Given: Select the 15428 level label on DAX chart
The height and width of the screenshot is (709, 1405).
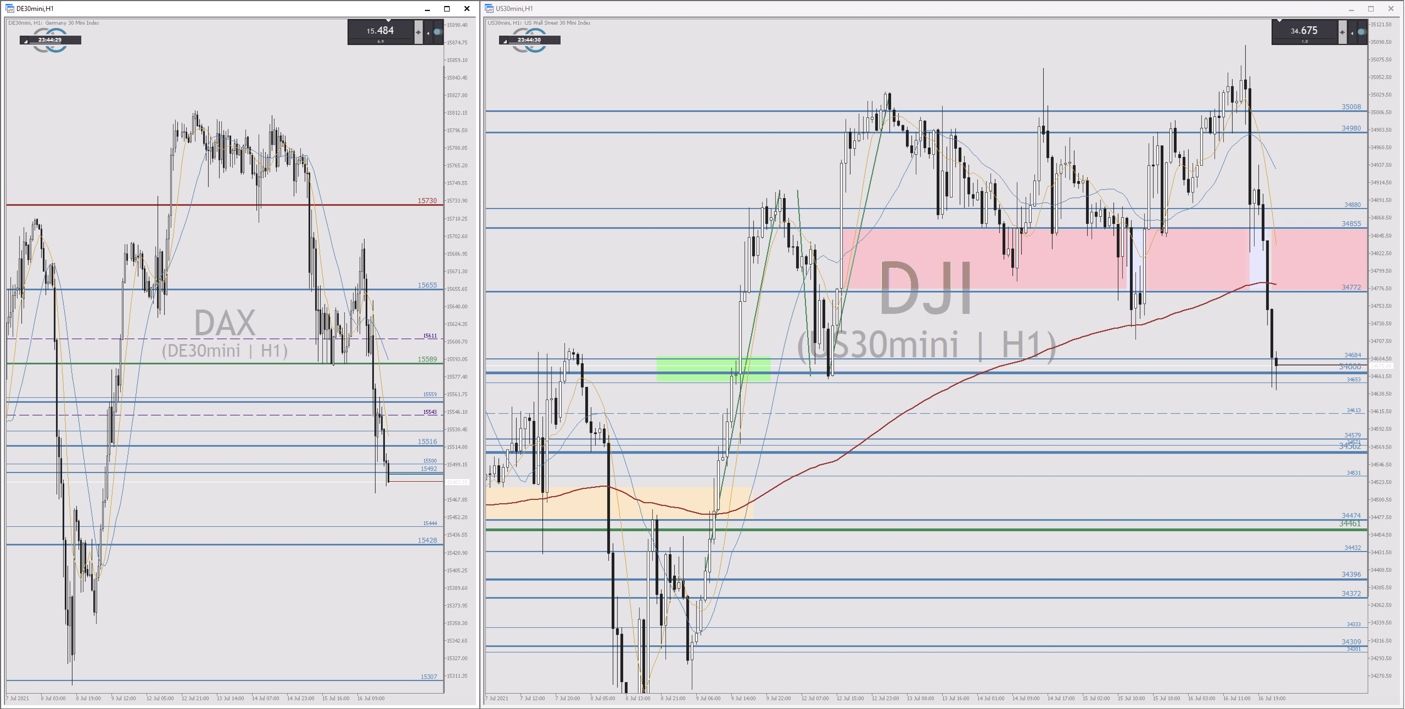Looking at the screenshot, I should coord(427,540).
